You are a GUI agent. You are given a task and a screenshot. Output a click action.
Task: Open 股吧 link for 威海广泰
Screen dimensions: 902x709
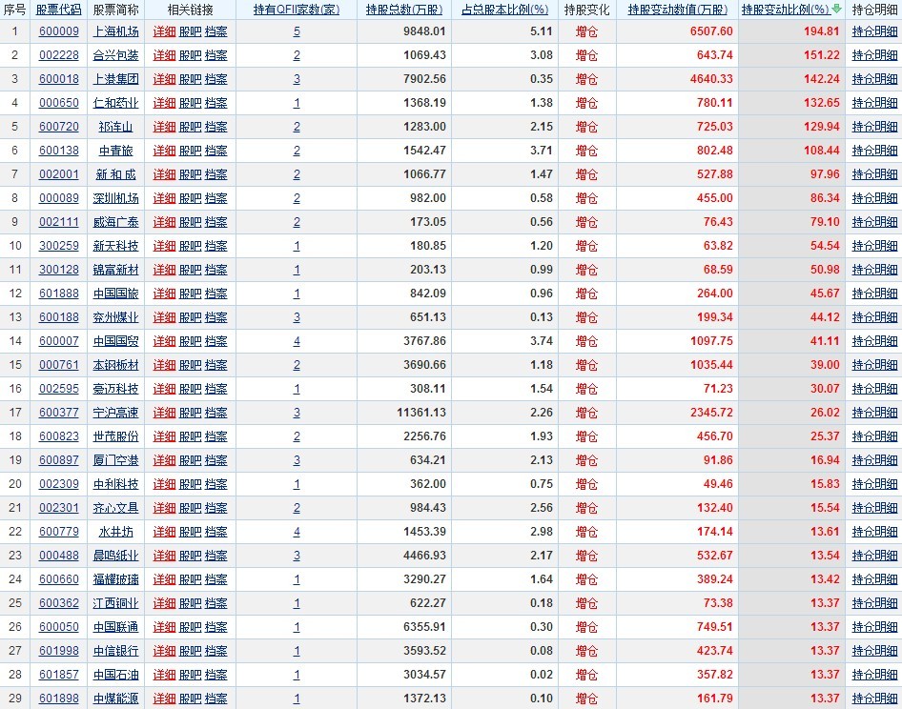click(x=191, y=222)
